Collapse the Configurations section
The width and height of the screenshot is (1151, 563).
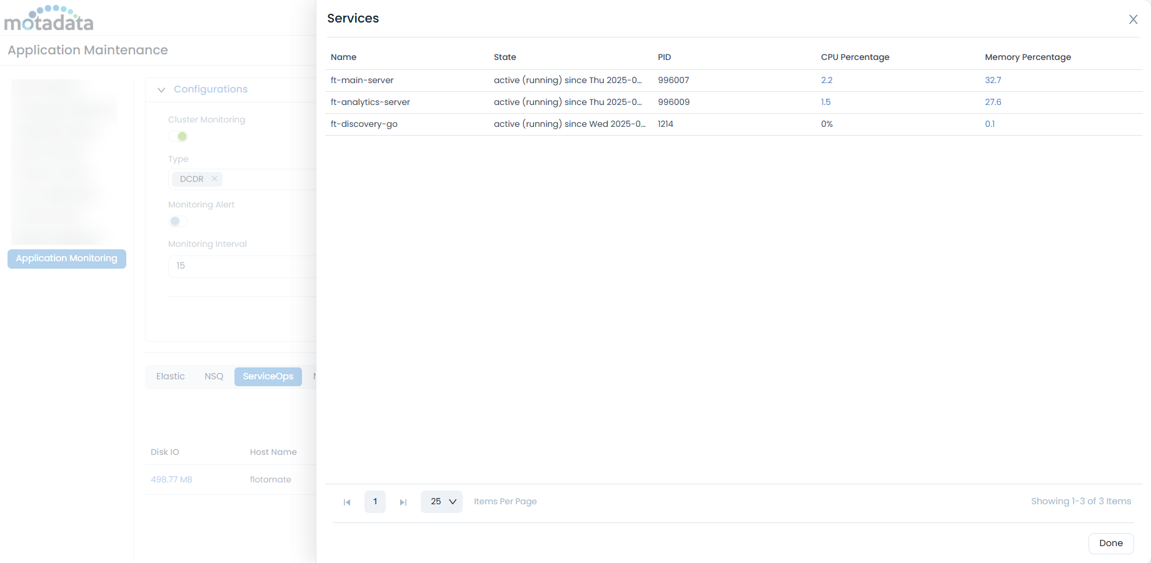click(x=161, y=89)
